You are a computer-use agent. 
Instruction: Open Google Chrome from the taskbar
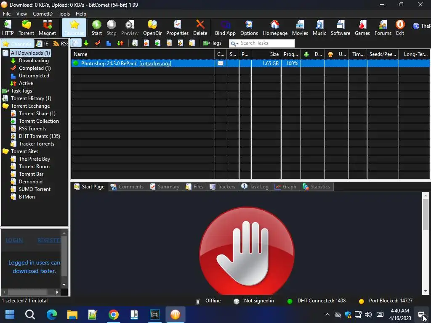[113, 315]
